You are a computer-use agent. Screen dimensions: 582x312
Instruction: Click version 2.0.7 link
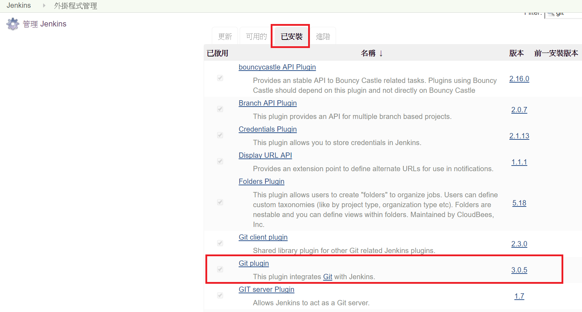click(519, 110)
